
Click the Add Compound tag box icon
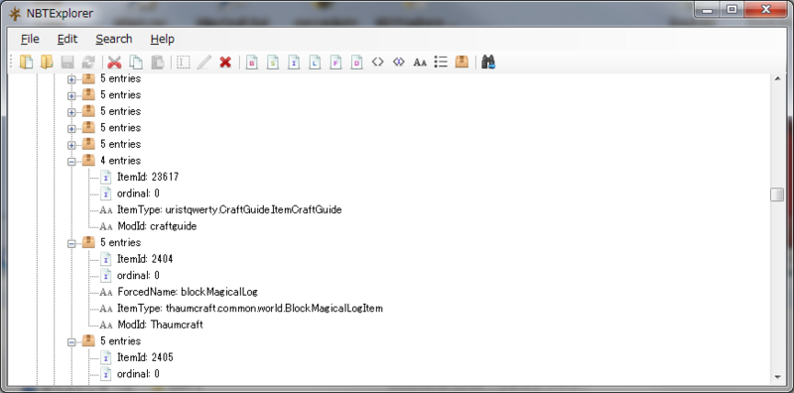tap(462, 62)
